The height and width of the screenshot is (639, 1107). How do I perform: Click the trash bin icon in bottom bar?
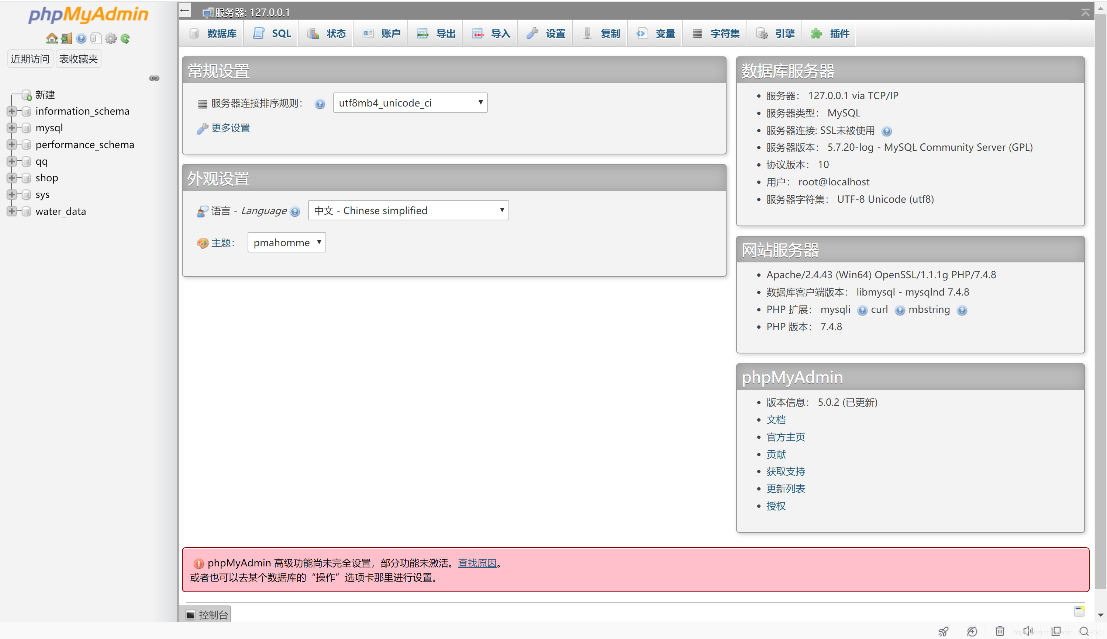pyautogui.click(x=1000, y=631)
